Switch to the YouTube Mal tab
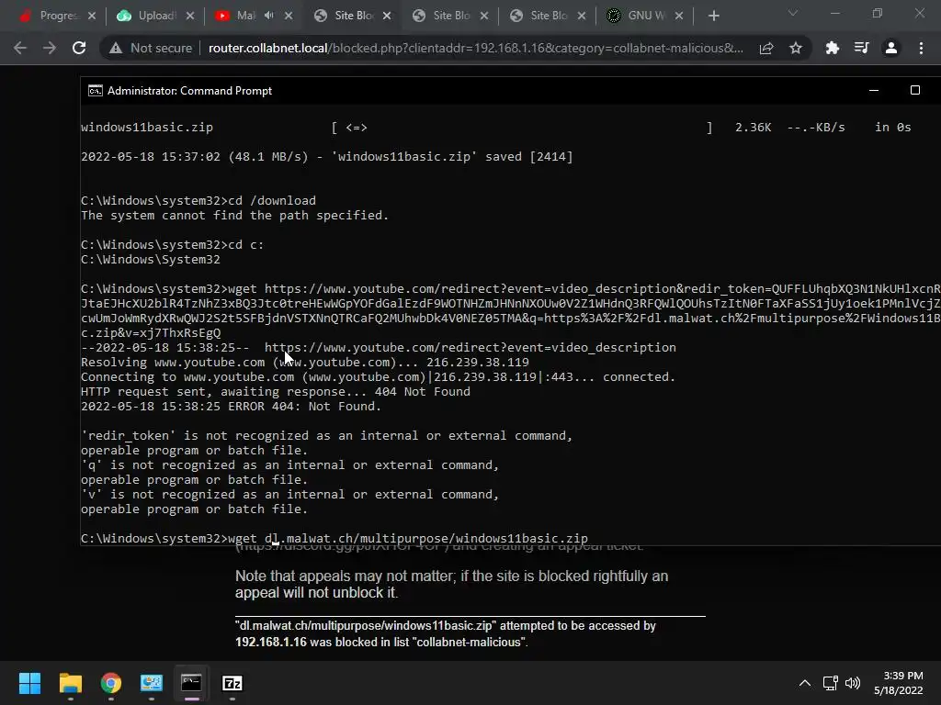 point(238,16)
